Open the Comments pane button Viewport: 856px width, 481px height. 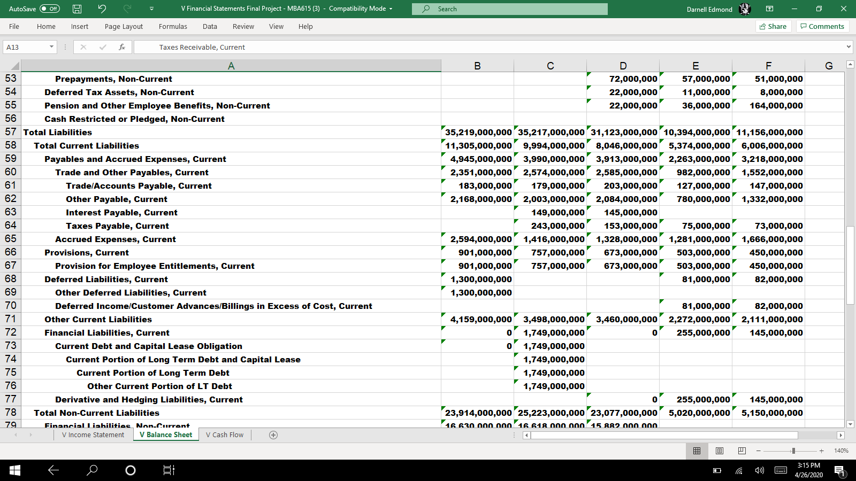tap(822, 26)
